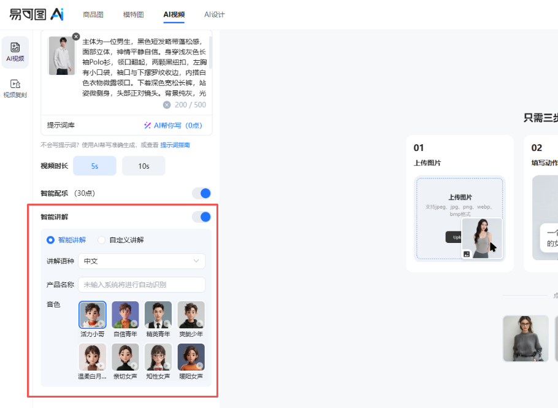This screenshot has width=558, height=408.
Task: Click the AI帮你写 button
Action: pyautogui.click(x=173, y=125)
